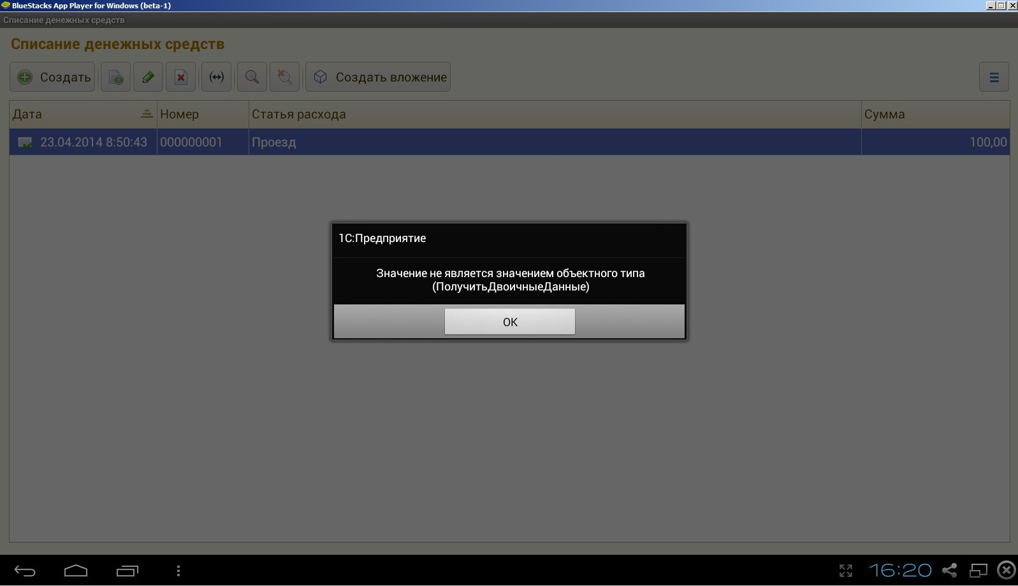
Task: Click the magnifying glass search icon
Action: click(252, 77)
